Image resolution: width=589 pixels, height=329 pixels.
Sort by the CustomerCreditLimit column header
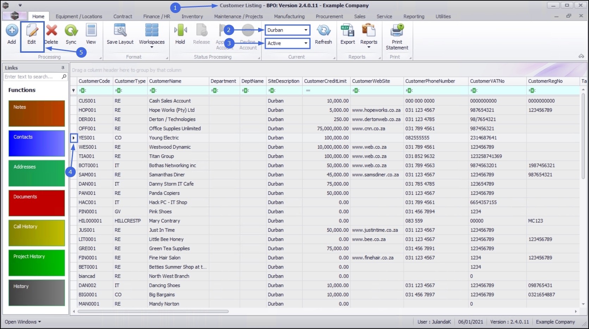[325, 81]
